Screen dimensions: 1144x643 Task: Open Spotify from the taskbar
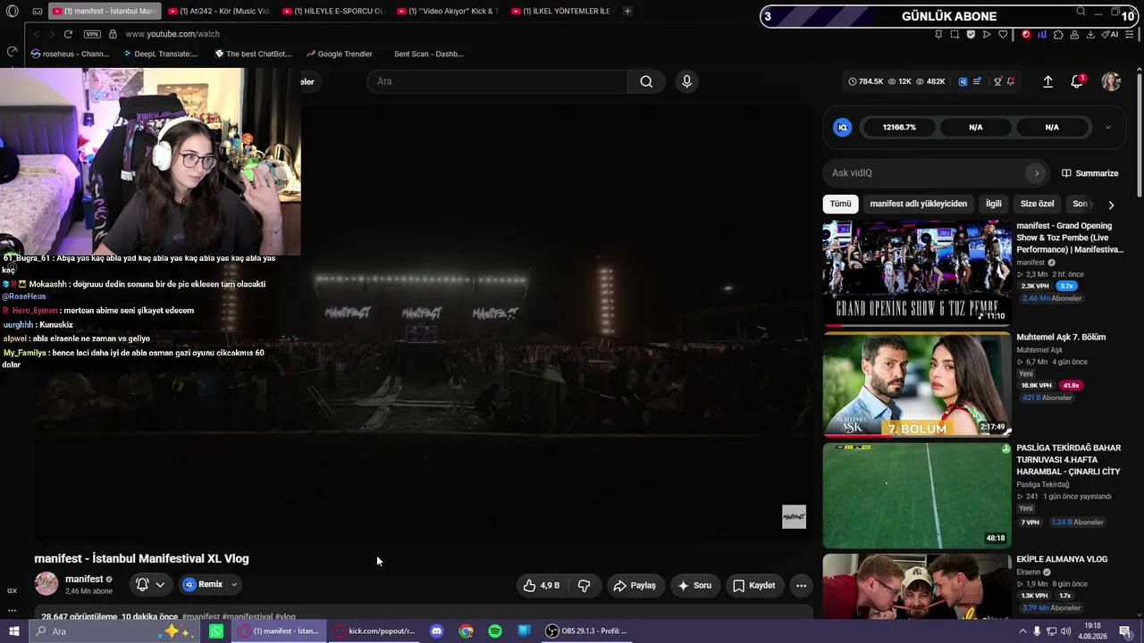pos(495,631)
